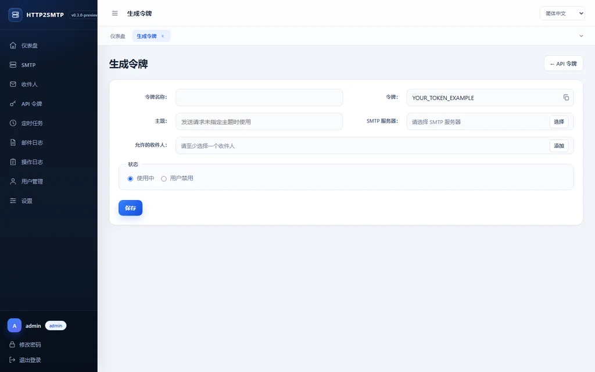
Task: Click the 退出登录 logout icon
Action: (x=12, y=360)
